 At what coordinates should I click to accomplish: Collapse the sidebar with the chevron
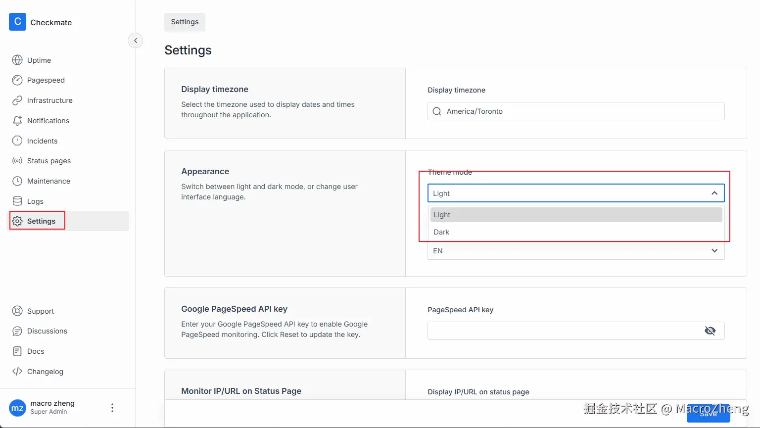[x=136, y=41]
